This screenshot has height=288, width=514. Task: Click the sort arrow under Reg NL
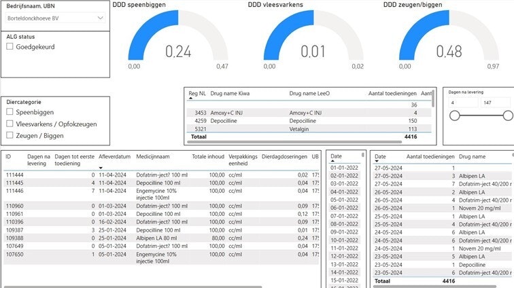pos(190,98)
